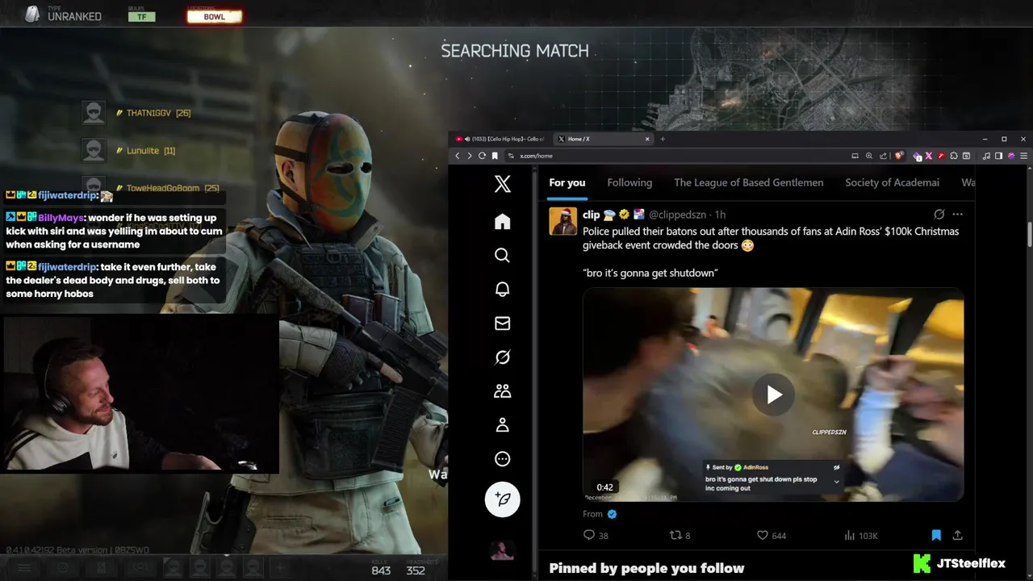Viewport: 1033px width, 581px height.
Task: Click Grok explain icon on post
Action: [x=939, y=215]
